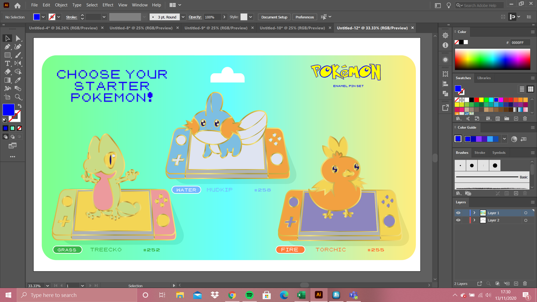Select the Eraser tool
The image size is (537, 302).
click(x=7, y=72)
